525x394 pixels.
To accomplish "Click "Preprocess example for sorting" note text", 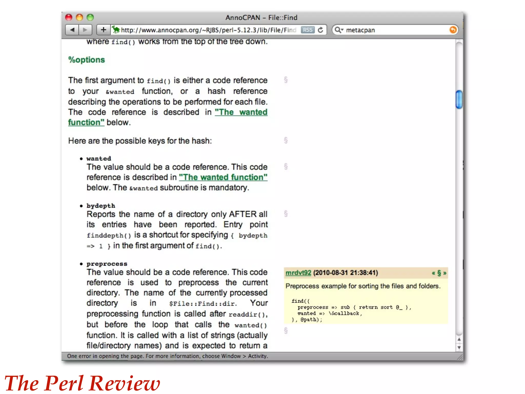I will pyautogui.click(x=363, y=286).
